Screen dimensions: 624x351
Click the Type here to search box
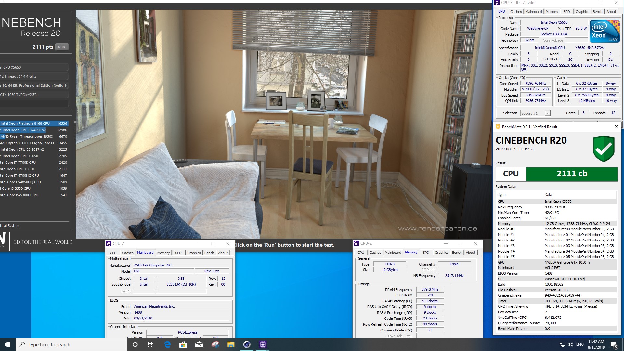[x=71, y=344]
